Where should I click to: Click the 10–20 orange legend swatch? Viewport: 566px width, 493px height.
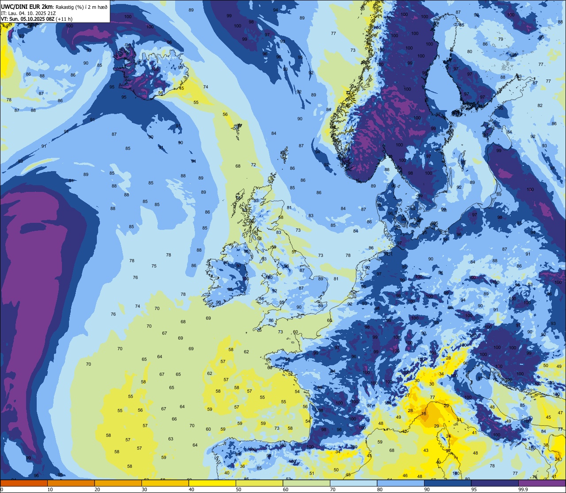(x=71, y=483)
